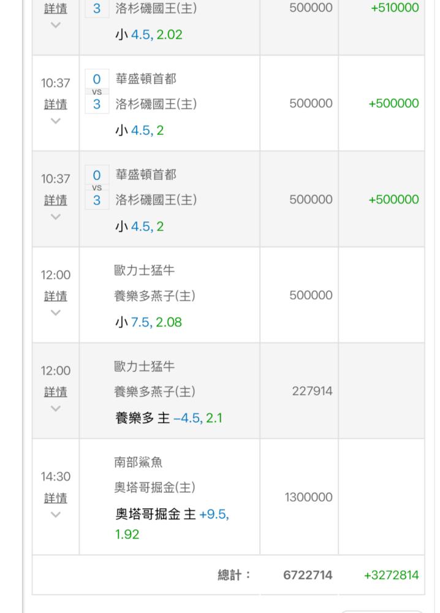Open 詳情 for 養樂多 主 -4.5 bet

[55, 392]
